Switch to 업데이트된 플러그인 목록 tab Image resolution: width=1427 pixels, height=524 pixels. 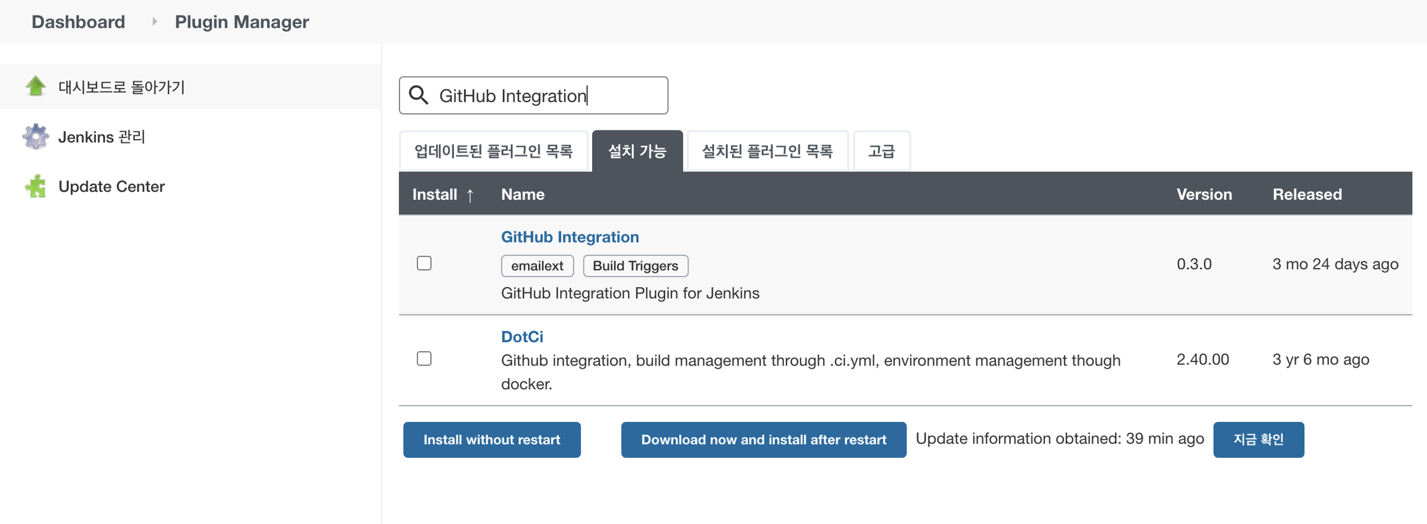(x=494, y=151)
